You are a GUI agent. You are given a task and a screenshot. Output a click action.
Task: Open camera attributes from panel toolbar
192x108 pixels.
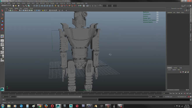tap(9, 10)
